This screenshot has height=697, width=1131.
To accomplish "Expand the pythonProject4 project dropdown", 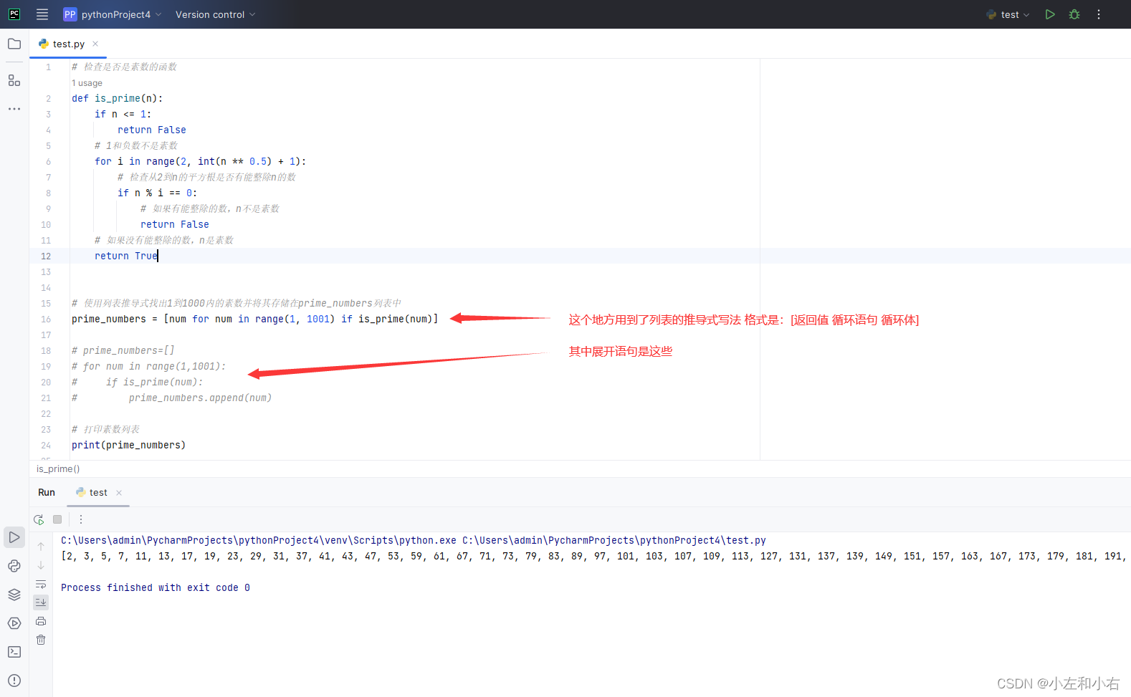I will pos(113,14).
